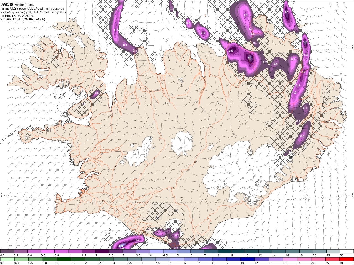The height and width of the screenshot is (265, 354).
Task: Click the 0.1 label in the rain legend
Action: 2,263
